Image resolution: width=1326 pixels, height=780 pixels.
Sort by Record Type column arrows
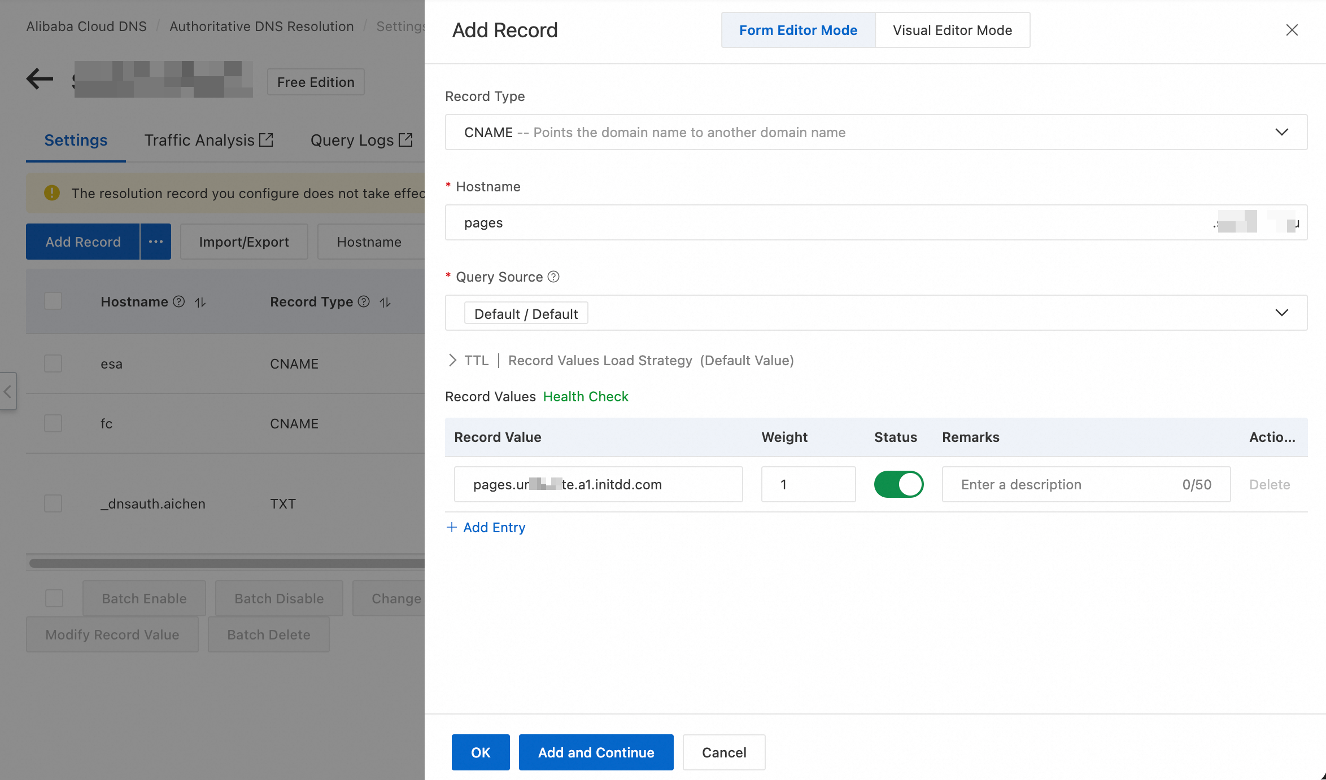point(385,303)
